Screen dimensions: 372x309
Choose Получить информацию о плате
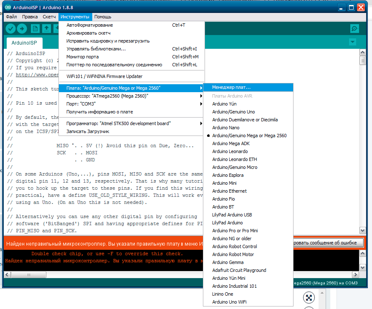click(x=132, y=112)
